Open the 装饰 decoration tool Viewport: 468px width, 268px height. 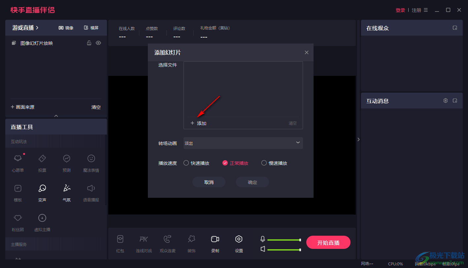[191, 244]
